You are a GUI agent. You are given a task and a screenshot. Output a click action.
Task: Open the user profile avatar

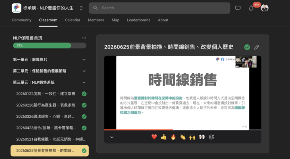coord(265,8)
